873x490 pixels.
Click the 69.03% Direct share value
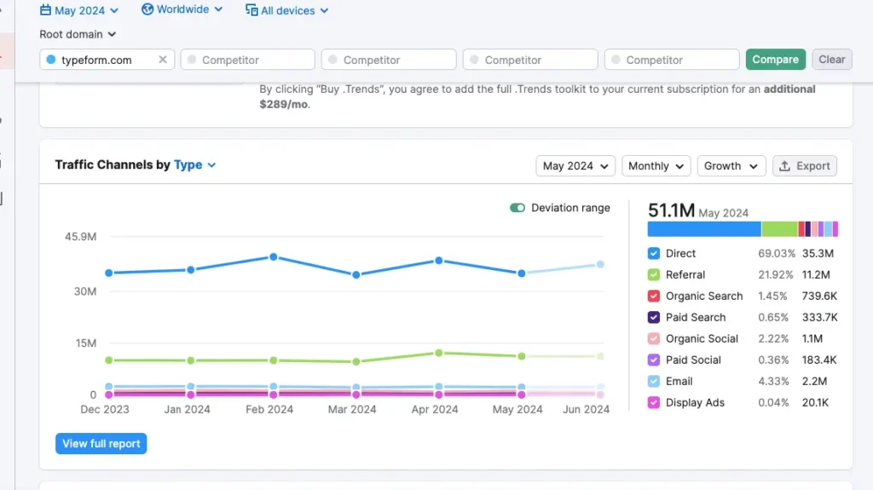pyautogui.click(x=776, y=253)
